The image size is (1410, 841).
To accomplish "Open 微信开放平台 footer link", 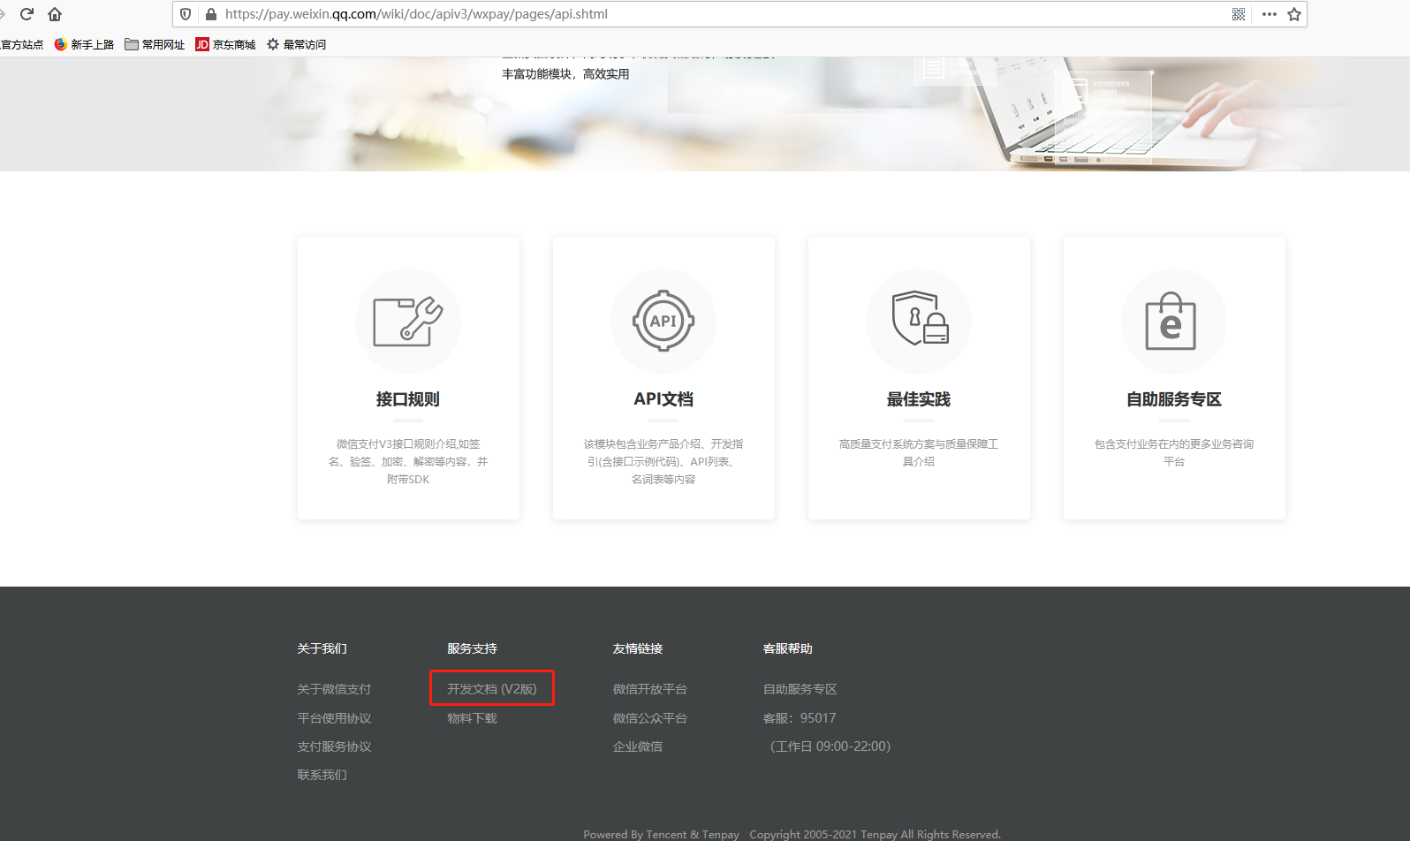I will pyautogui.click(x=650, y=689).
